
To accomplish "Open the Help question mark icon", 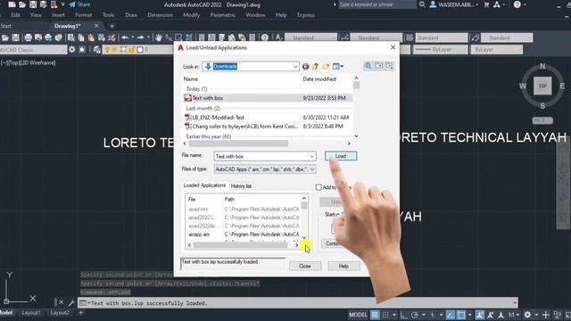I will coord(517,4).
